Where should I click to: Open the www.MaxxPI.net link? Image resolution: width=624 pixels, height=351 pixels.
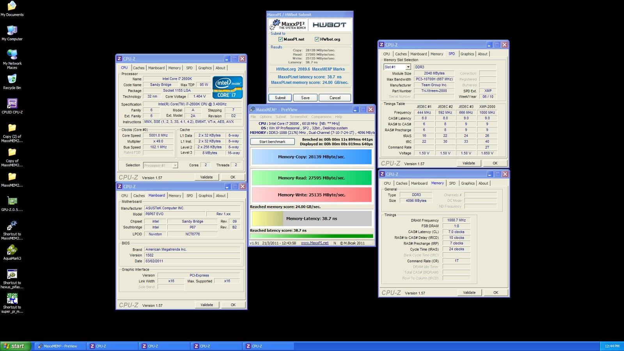click(x=315, y=243)
